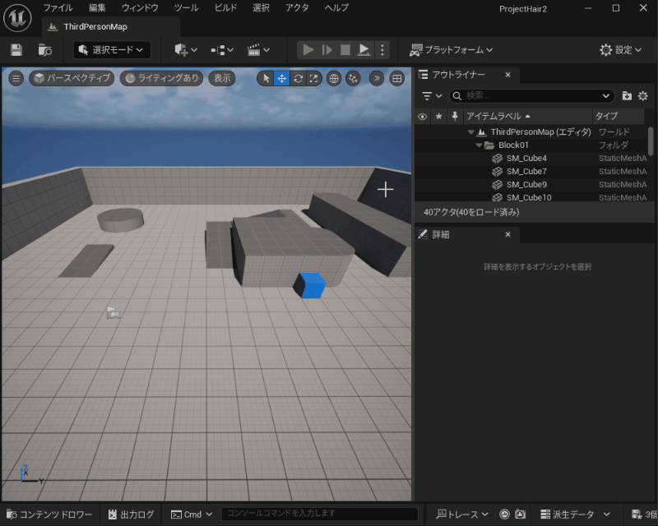658x526 pixels.
Task: Open the ビルド menu
Action: (x=225, y=7)
